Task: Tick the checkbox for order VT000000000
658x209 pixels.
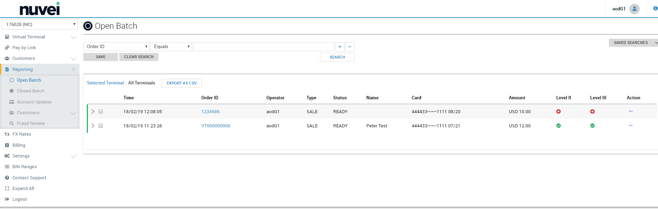Action: pos(101,126)
